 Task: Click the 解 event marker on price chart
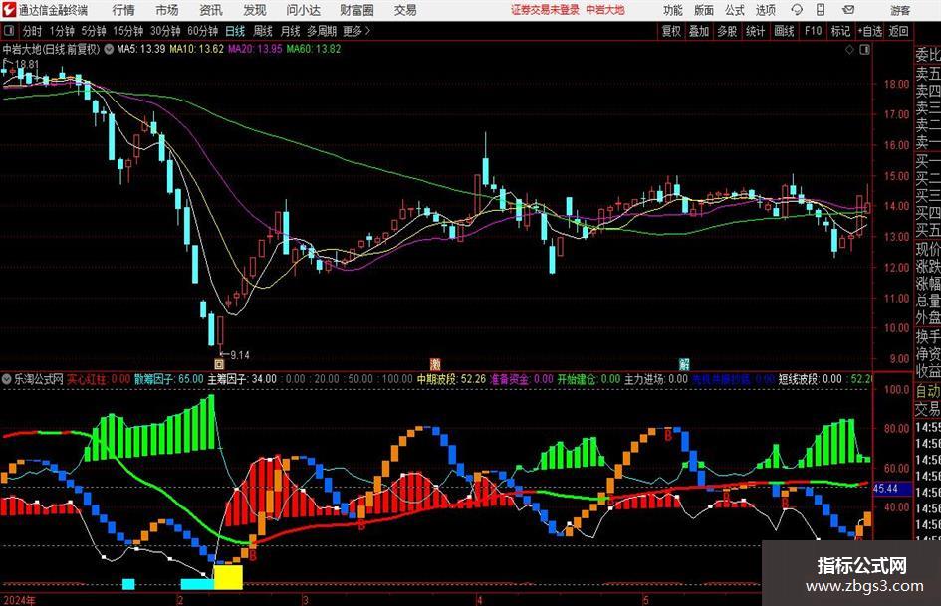tap(683, 363)
